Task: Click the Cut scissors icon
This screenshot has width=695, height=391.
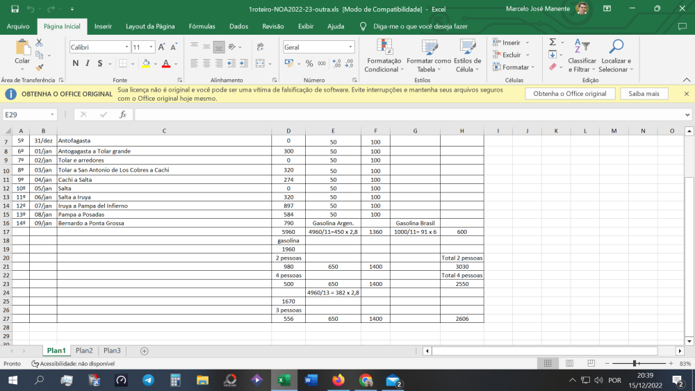Action: pyautogui.click(x=40, y=43)
